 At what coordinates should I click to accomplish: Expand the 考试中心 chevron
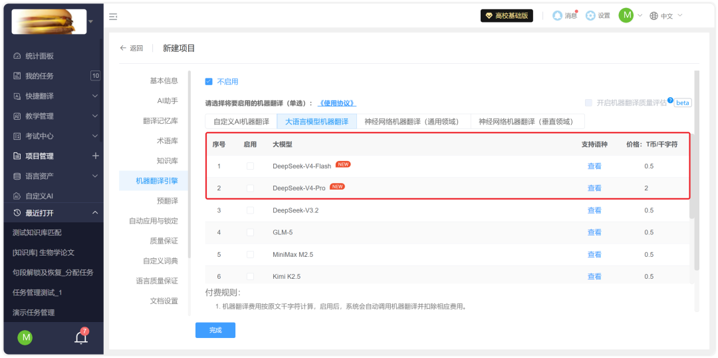95,136
